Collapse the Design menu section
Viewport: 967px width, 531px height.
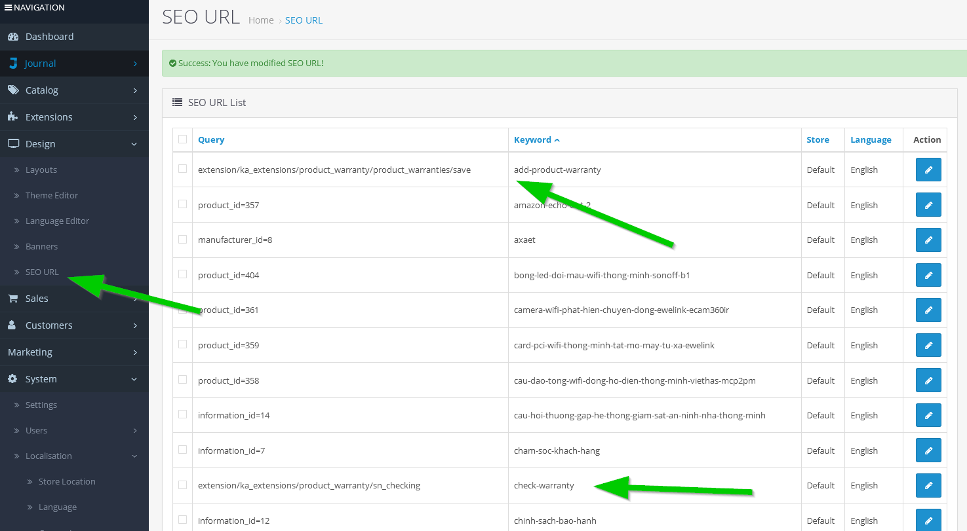pos(134,144)
